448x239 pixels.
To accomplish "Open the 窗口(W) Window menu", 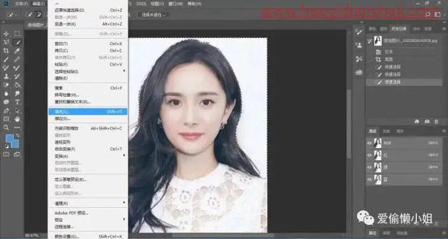I will click(x=176, y=4).
